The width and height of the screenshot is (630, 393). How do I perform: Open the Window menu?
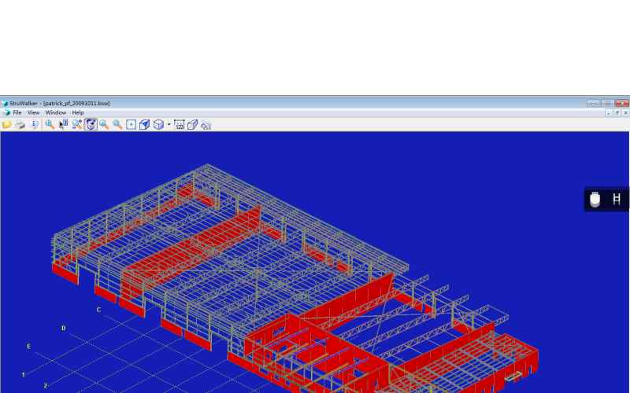pyautogui.click(x=56, y=112)
